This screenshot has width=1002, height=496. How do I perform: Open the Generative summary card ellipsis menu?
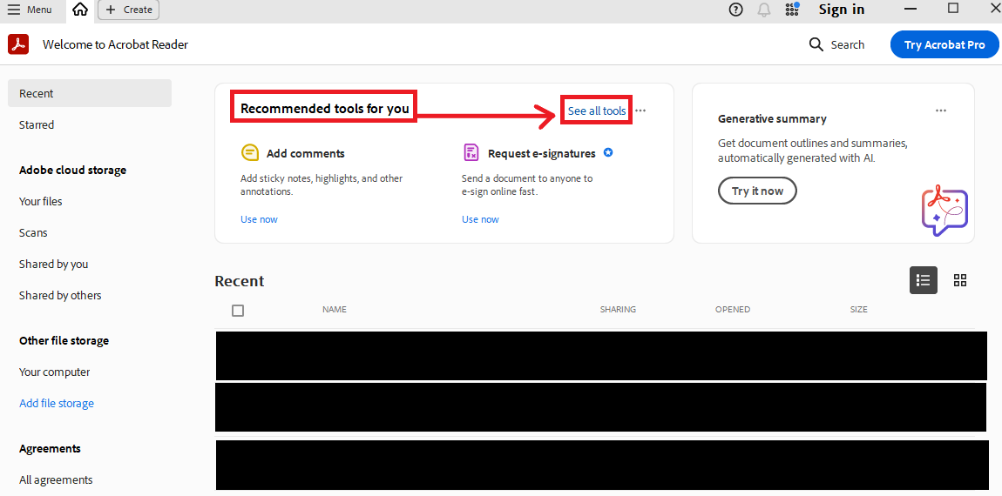click(x=941, y=111)
